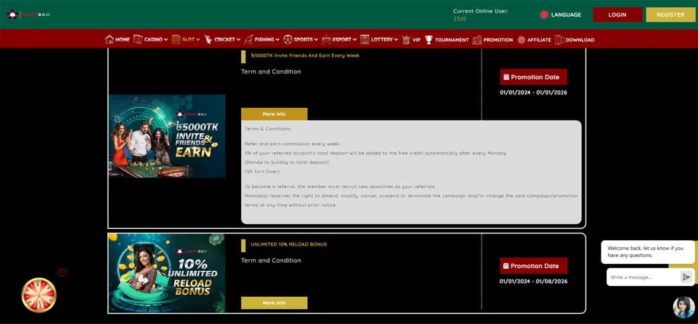Expand the Sports dropdown menu
The image size is (698, 324).
point(316,39)
